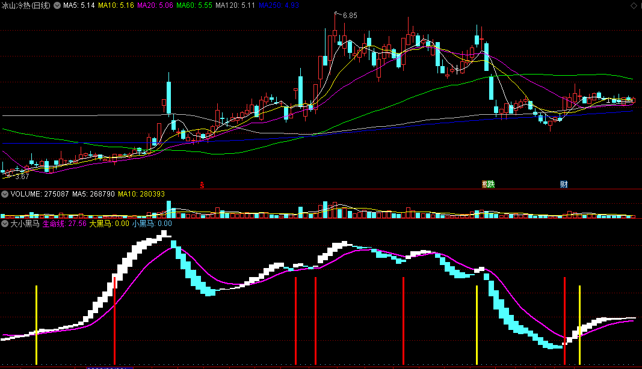Open the 财 financial report marker
The image size is (642, 369).
click(x=564, y=184)
